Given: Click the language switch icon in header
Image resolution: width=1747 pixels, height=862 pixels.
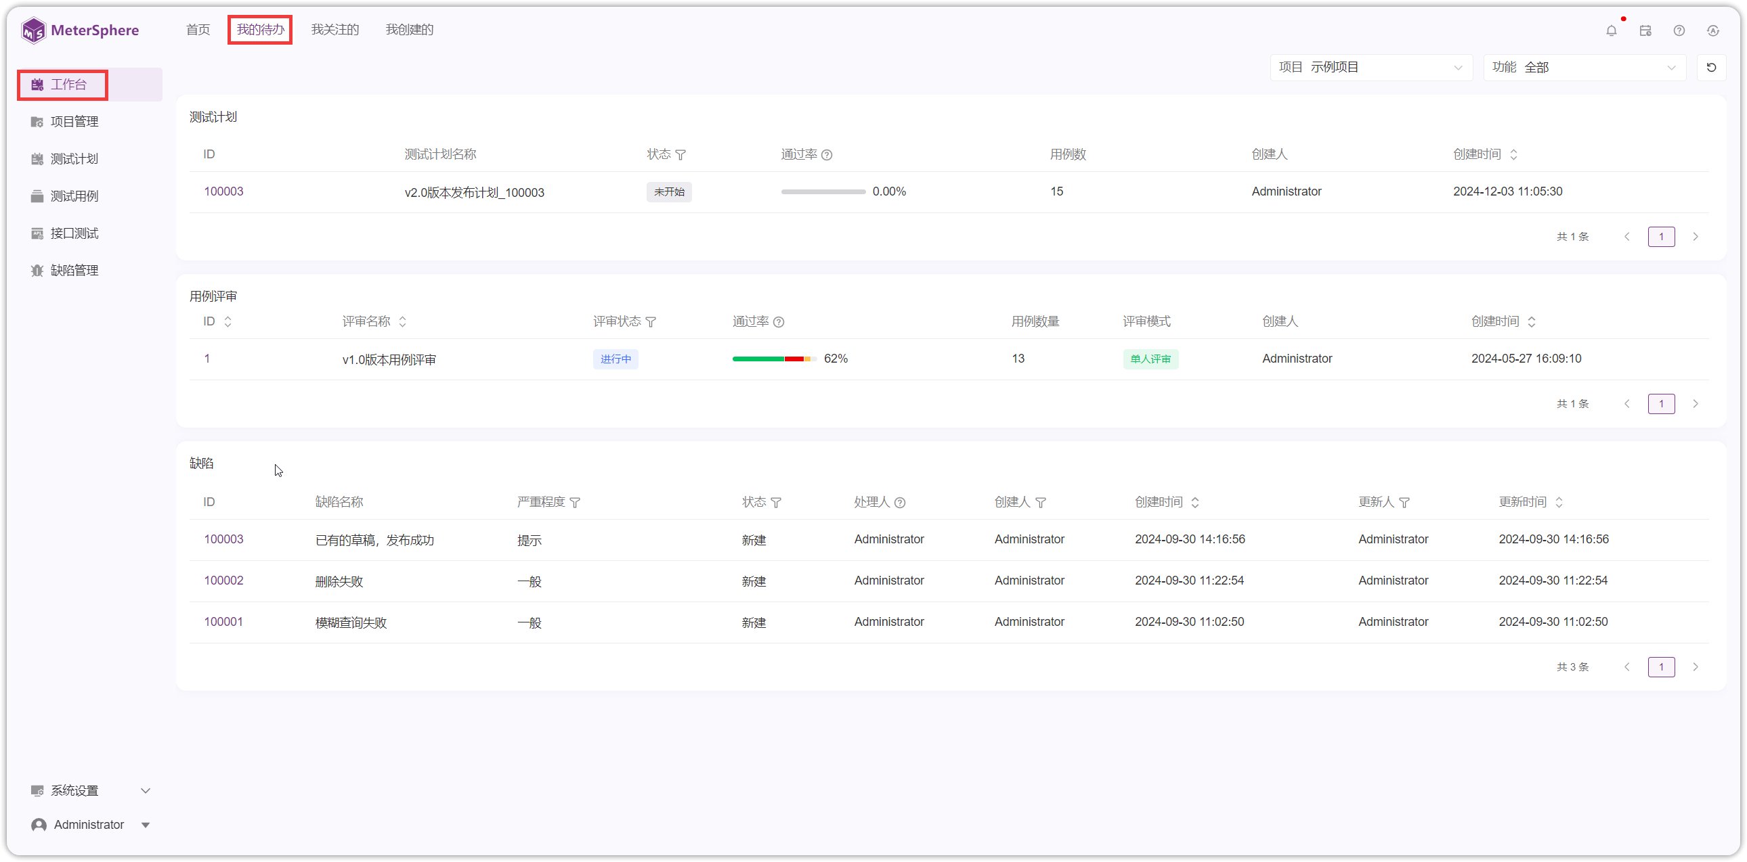Looking at the screenshot, I should pos(1713,30).
